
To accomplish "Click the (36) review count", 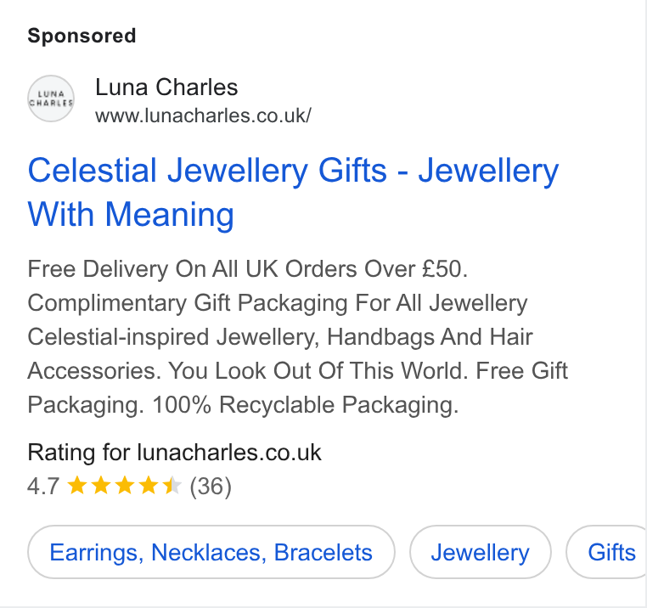I will [211, 487].
